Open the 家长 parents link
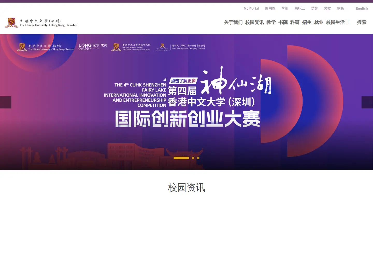 341,9
